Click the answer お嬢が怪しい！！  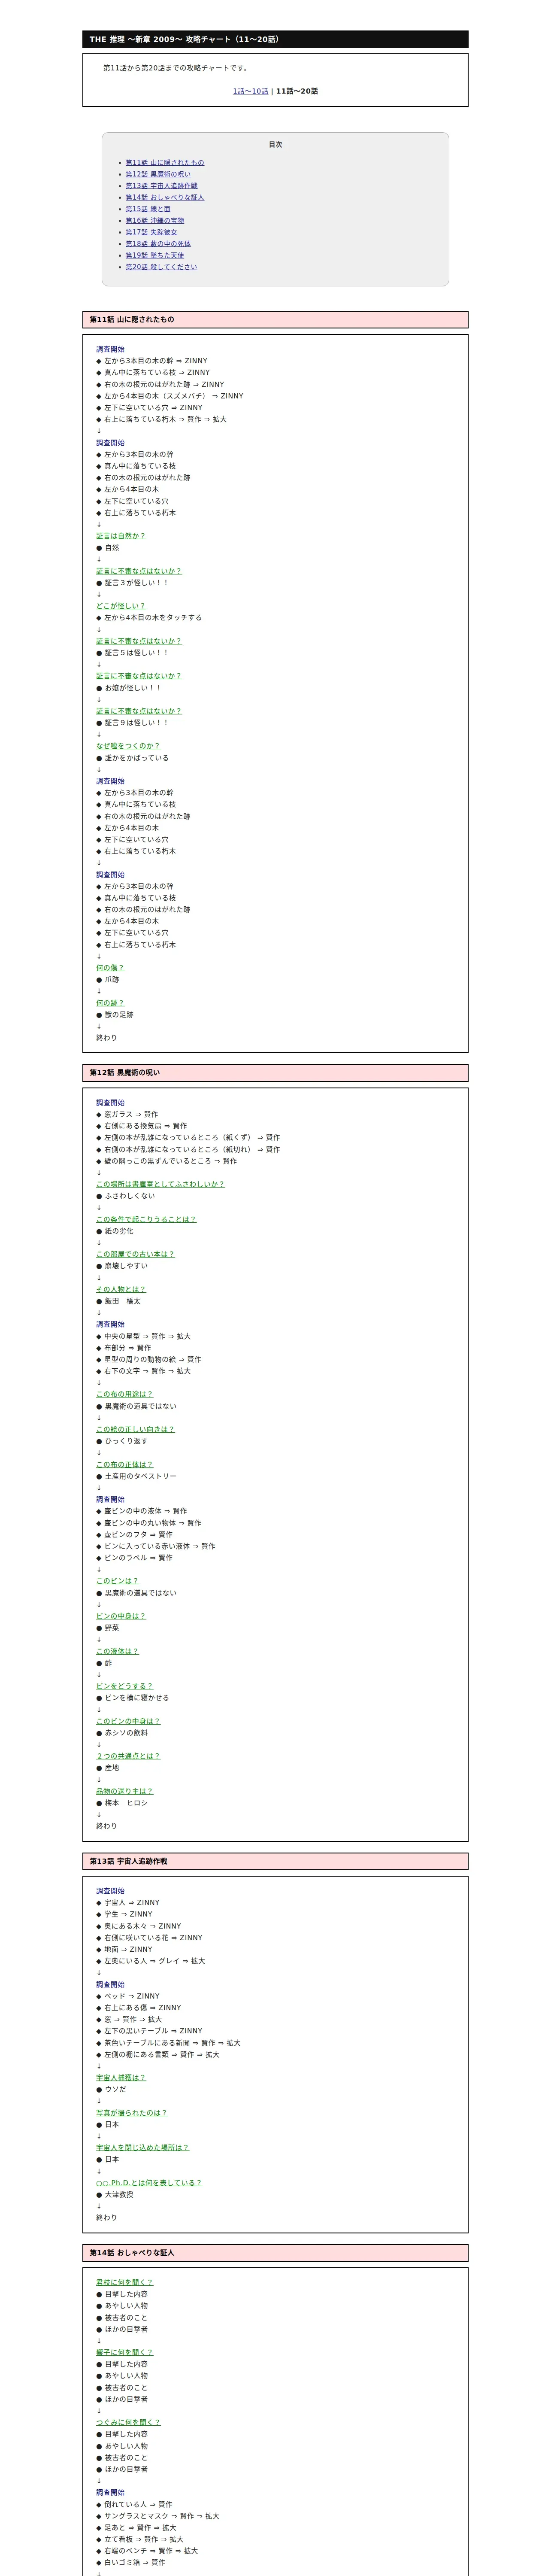(133, 688)
